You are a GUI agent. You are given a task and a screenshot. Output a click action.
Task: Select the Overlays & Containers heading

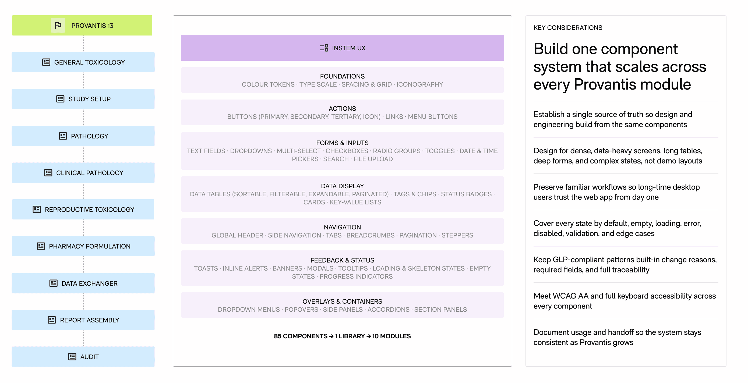point(342,302)
